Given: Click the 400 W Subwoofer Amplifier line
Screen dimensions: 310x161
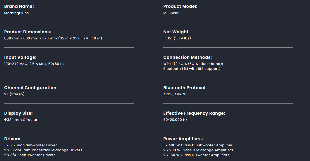Looking at the screenshot, I should (198, 145).
